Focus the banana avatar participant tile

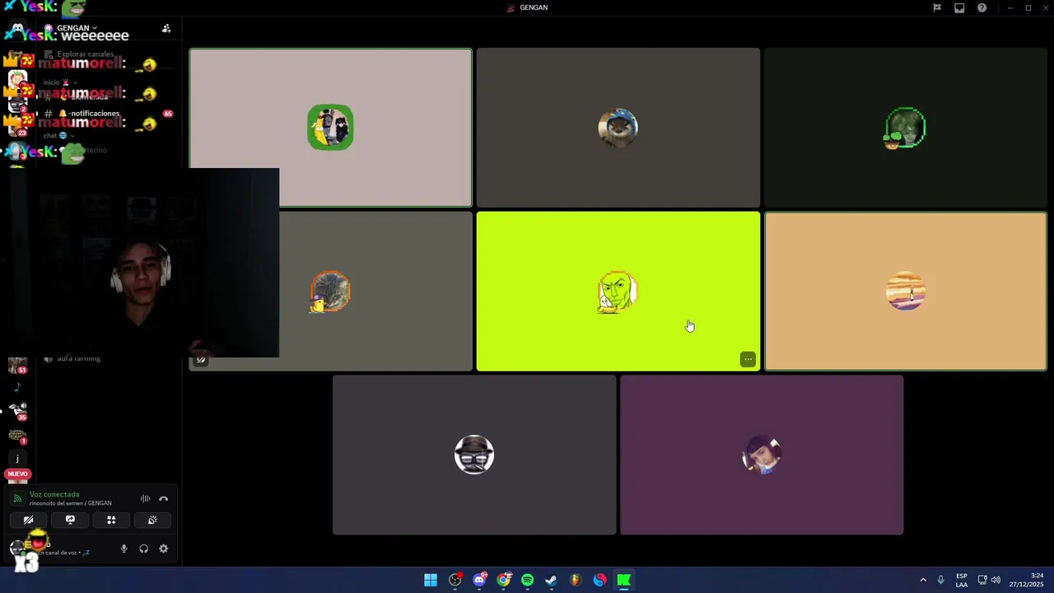coord(331,128)
